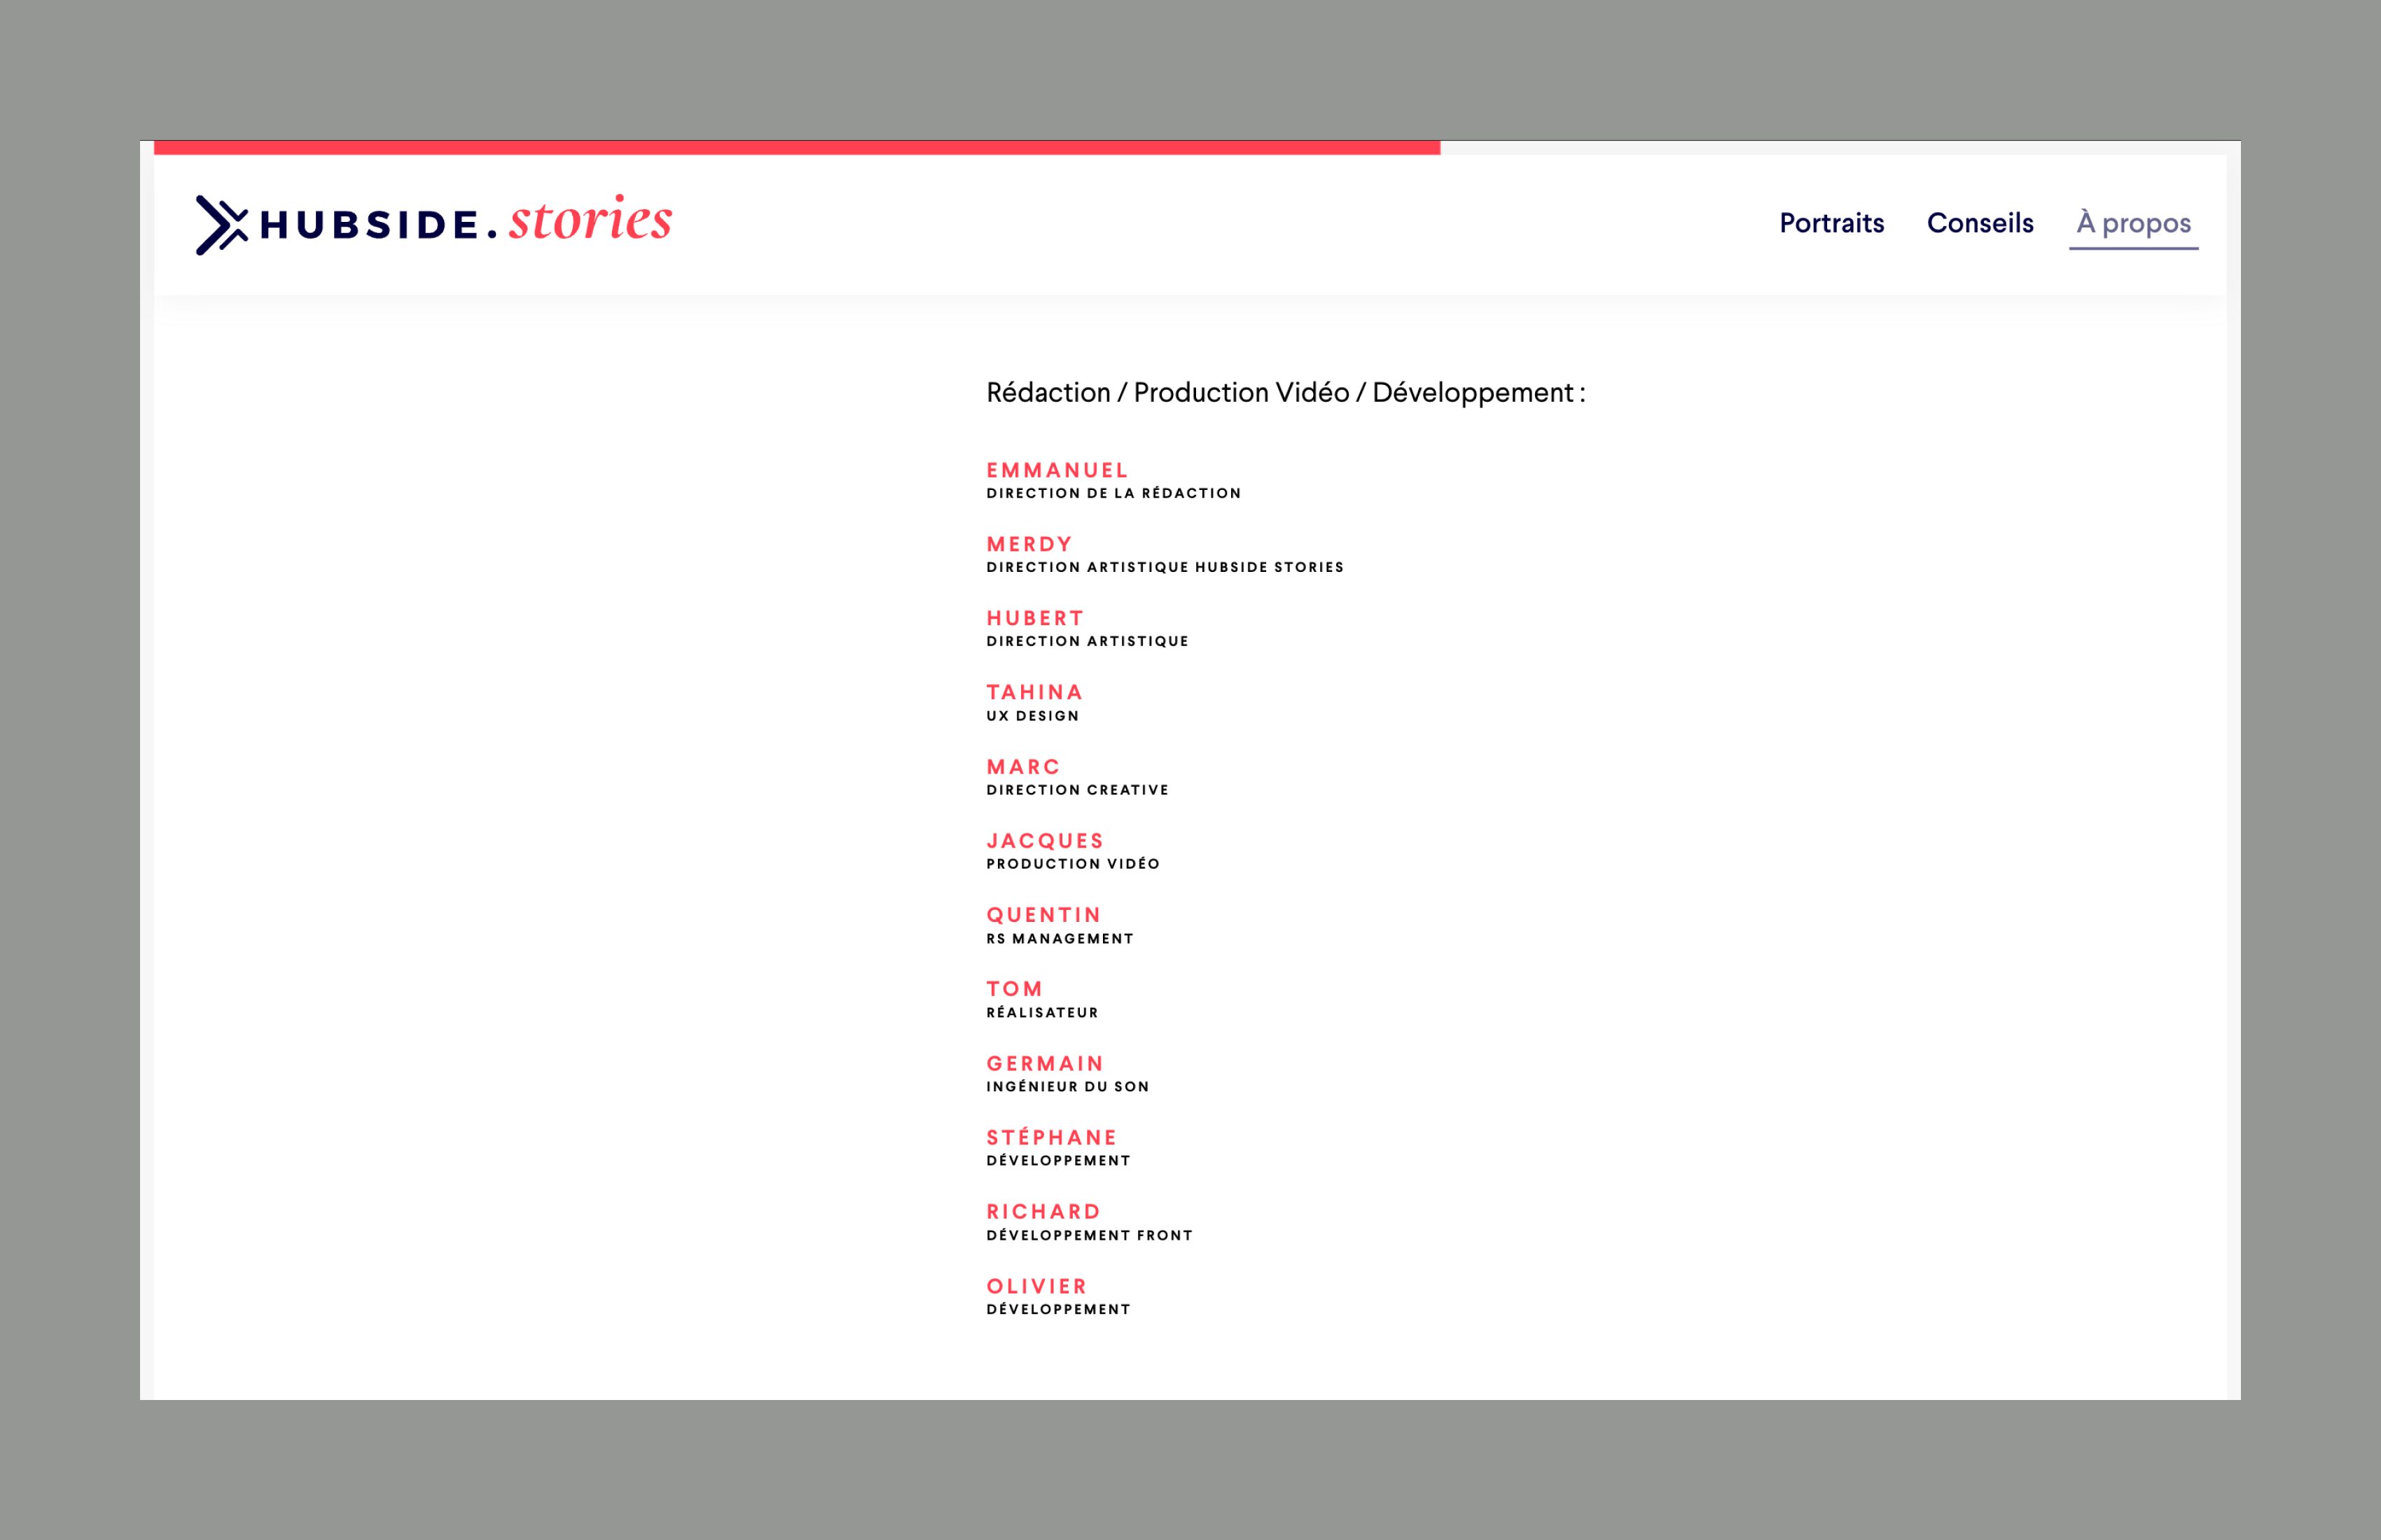Click the role Direction de la rédaction

(1113, 493)
